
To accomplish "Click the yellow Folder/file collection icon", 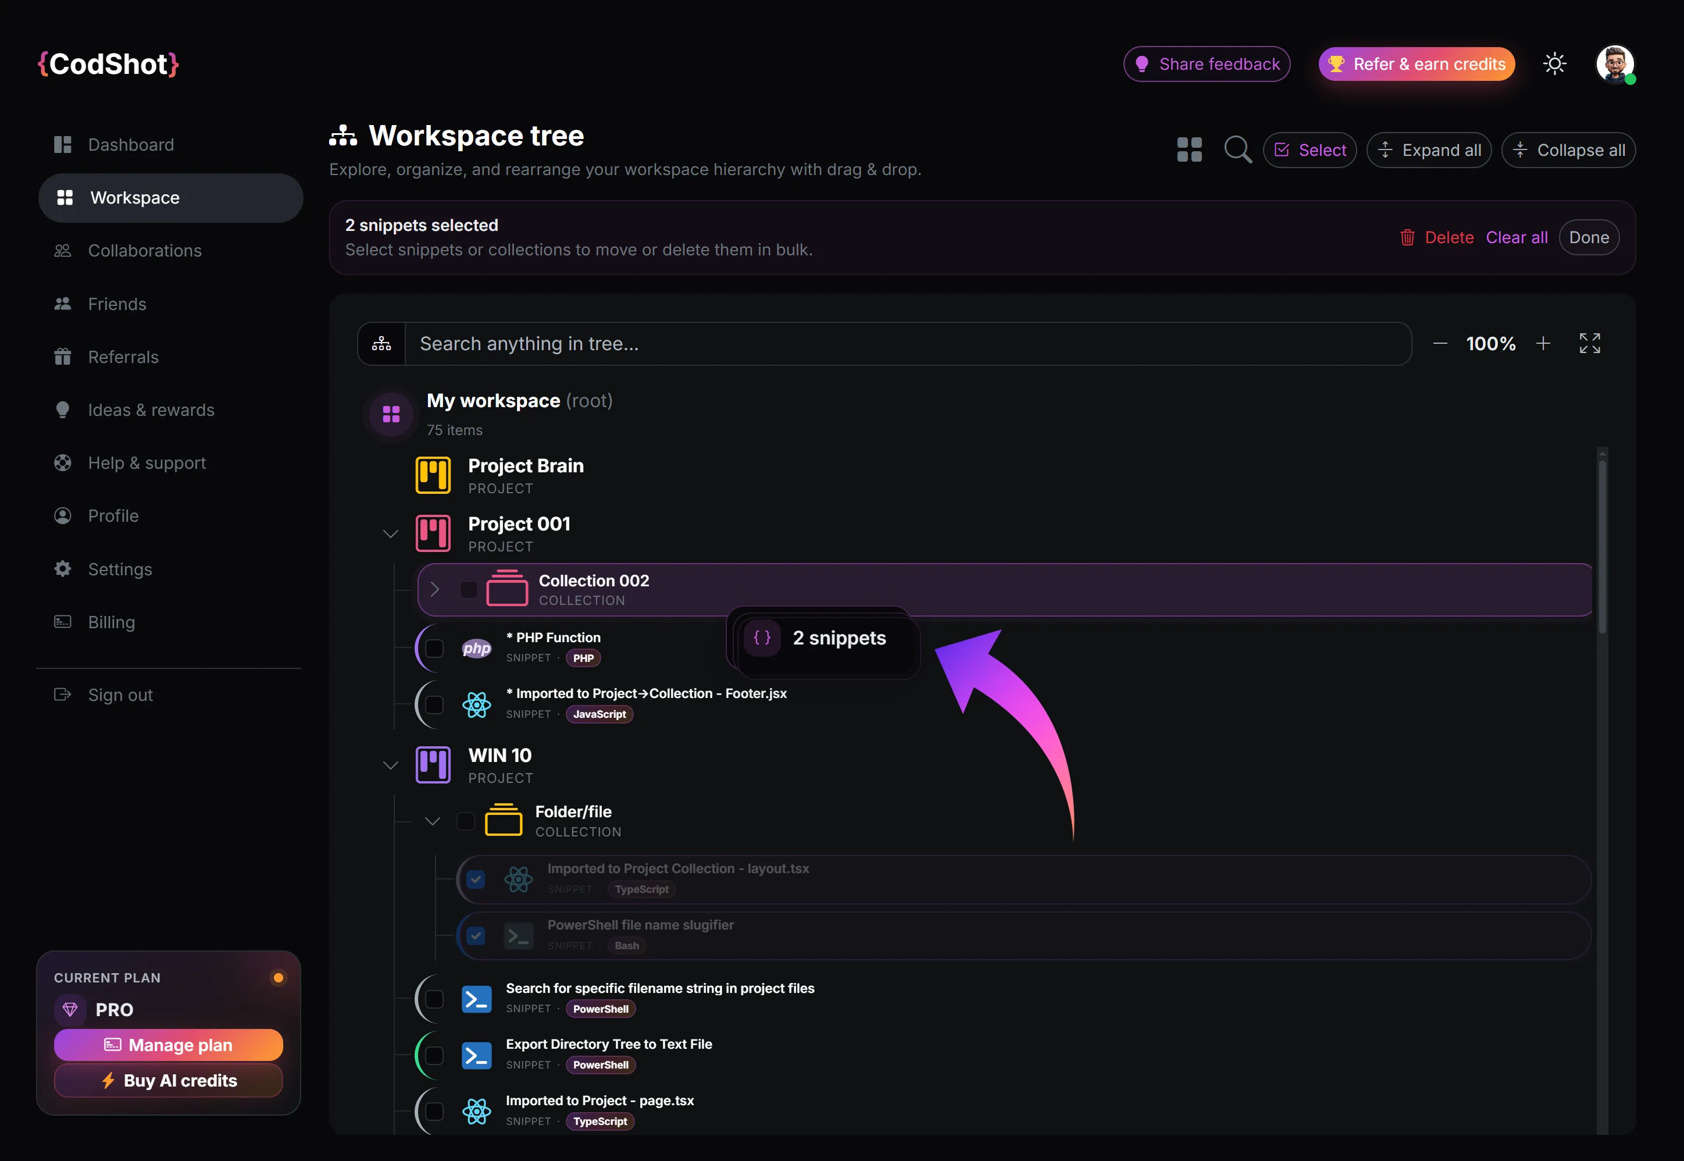I will pos(503,820).
